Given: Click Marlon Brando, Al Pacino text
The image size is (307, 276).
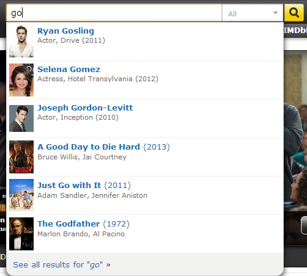Looking at the screenshot, I should click(x=81, y=234).
